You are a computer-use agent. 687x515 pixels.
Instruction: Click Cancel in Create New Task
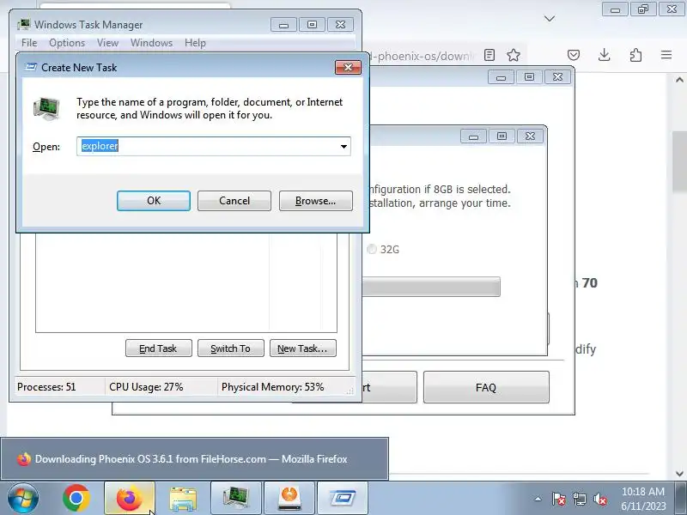tap(234, 201)
